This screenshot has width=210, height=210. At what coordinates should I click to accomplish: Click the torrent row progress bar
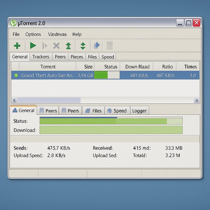pyautogui.click(x=107, y=75)
